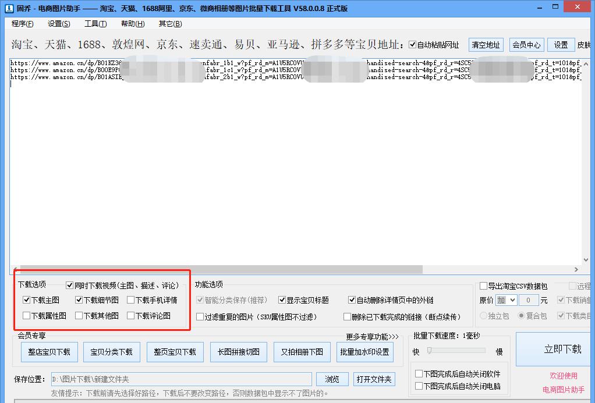The width and height of the screenshot is (595, 403).
Task: Click the 清空地址 button to clear addresses
Action: coord(486,44)
